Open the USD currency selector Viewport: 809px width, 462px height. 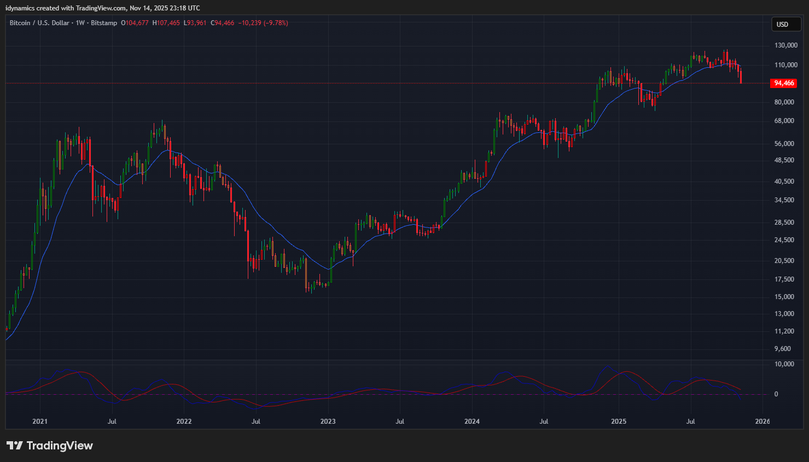[783, 24]
